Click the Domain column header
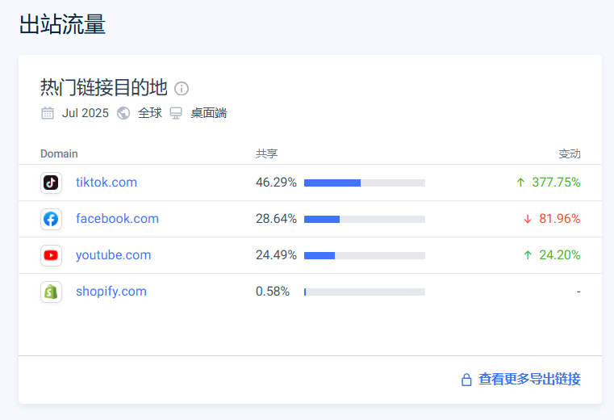The image size is (614, 420). pyautogui.click(x=59, y=153)
